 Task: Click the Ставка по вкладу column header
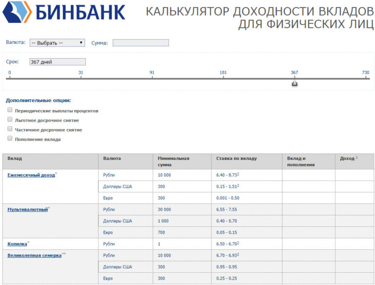(247, 162)
